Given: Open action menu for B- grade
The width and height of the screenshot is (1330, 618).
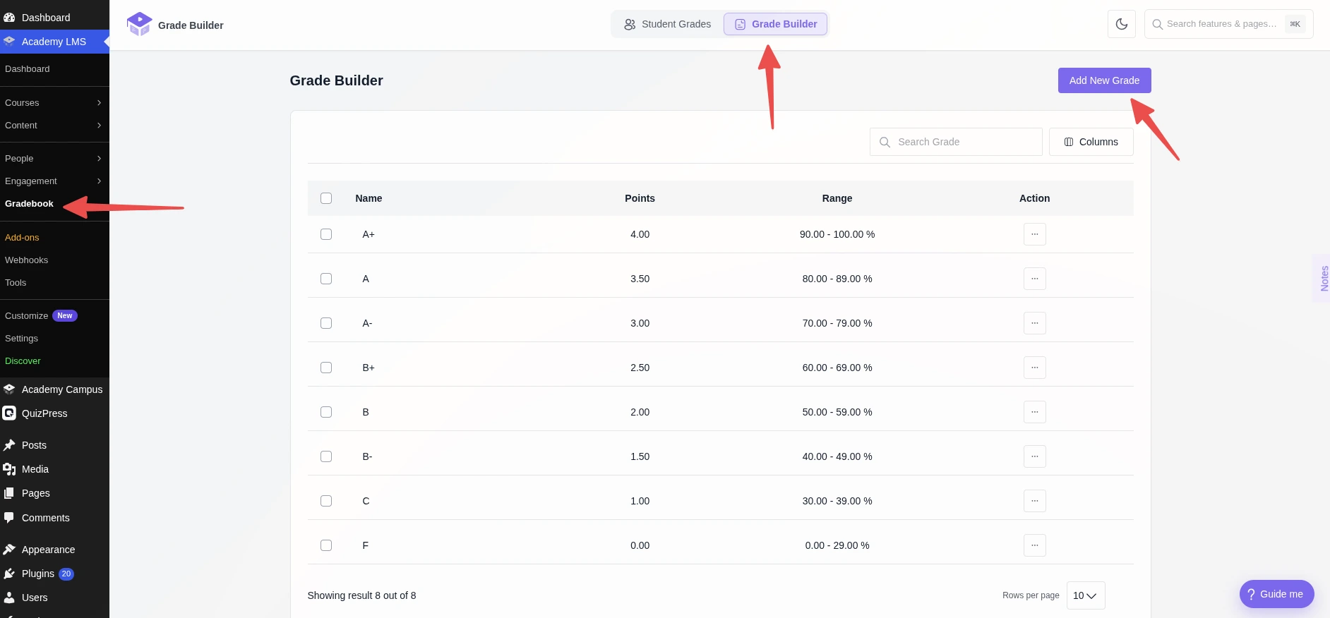Looking at the screenshot, I should (1034, 456).
